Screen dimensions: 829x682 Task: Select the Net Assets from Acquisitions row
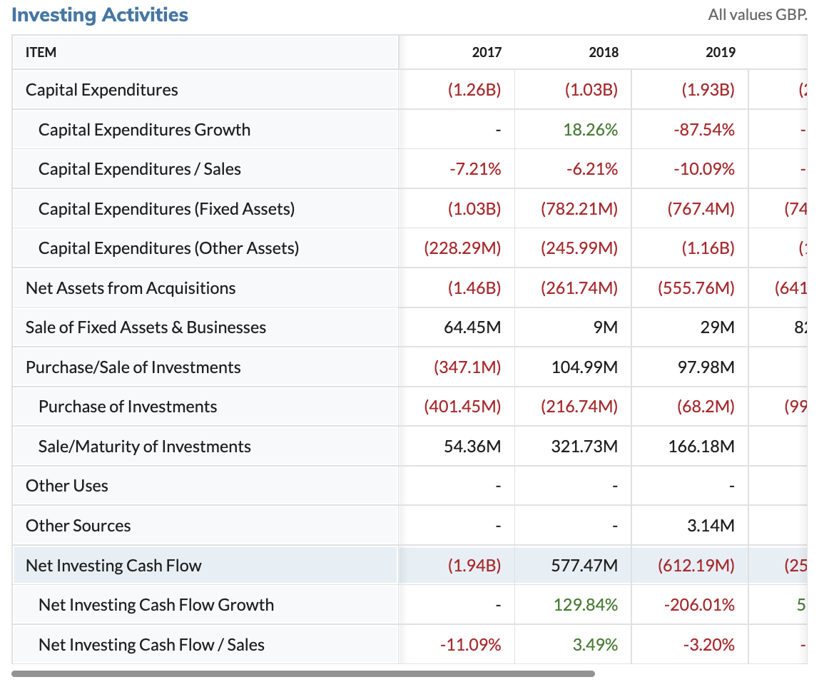(131, 288)
